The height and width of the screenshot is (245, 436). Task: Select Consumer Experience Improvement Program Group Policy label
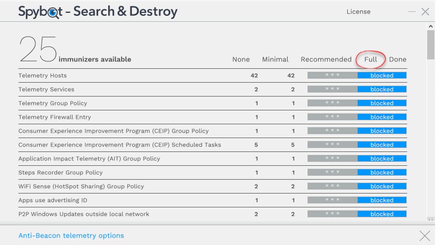tap(114, 131)
